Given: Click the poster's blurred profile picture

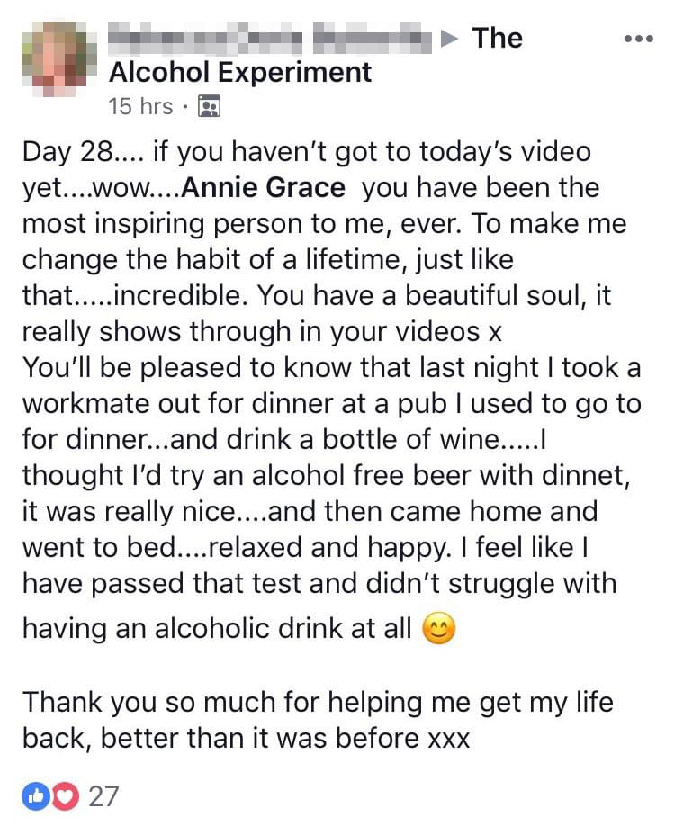Looking at the screenshot, I should click(x=59, y=59).
